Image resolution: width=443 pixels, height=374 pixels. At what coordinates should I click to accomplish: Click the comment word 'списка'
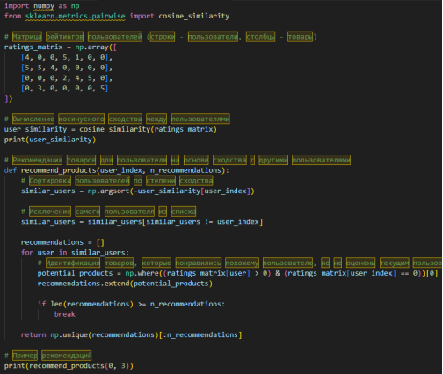(x=184, y=212)
